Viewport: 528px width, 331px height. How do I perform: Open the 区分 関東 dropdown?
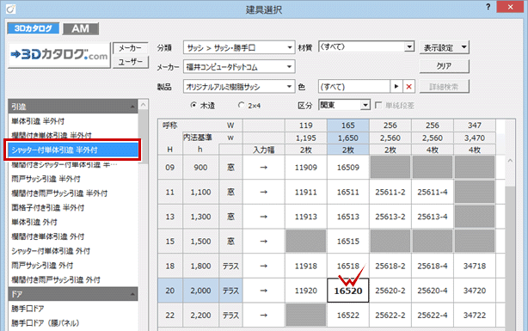click(345, 105)
